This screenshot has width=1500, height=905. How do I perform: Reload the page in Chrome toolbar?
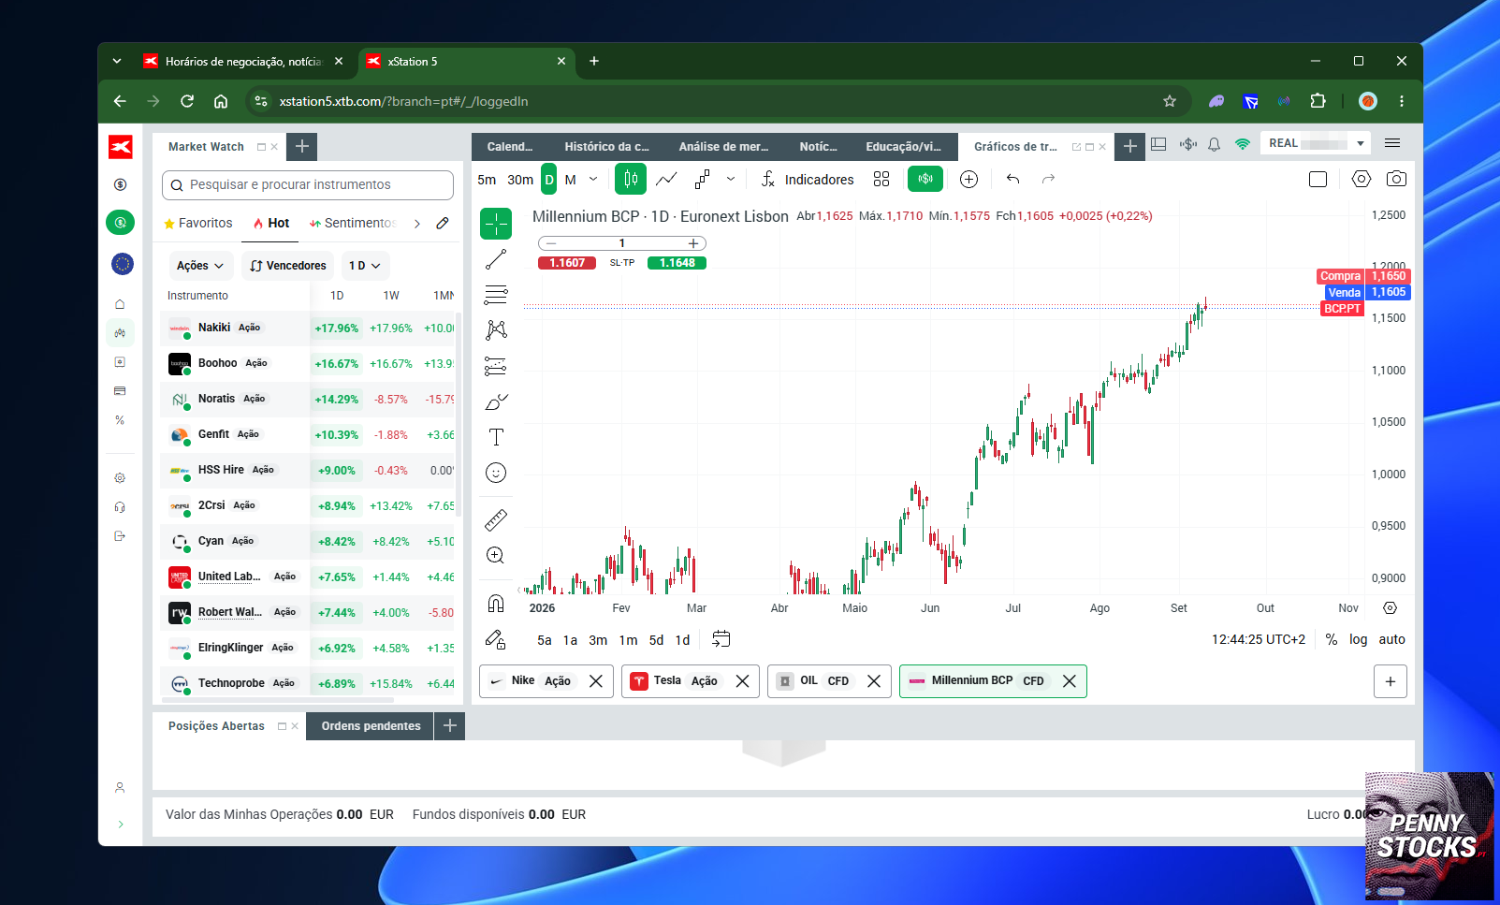tap(187, 101)
